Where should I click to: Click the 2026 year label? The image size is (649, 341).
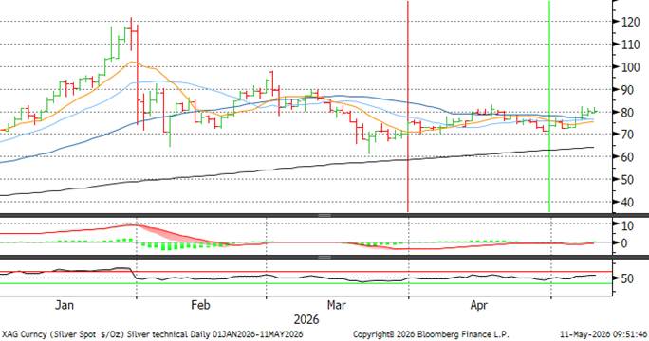[x=306, y=319]
